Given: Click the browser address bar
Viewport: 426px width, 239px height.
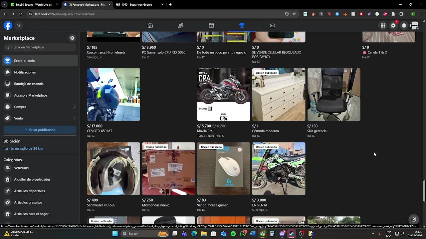Looking at the screenshot, I should tap(156, 14).
